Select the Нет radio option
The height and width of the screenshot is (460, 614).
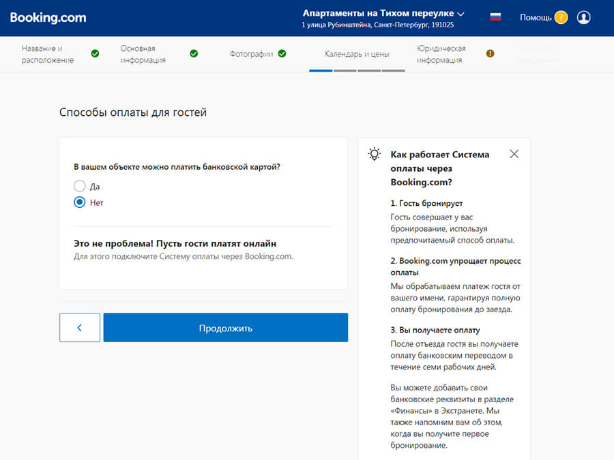pos(80,202)
